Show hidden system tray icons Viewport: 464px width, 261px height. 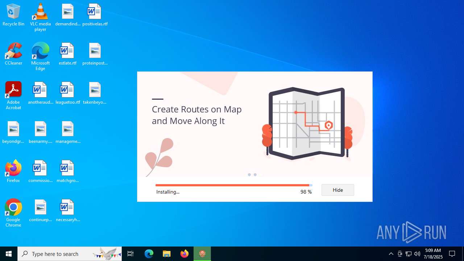click(391, 254)
